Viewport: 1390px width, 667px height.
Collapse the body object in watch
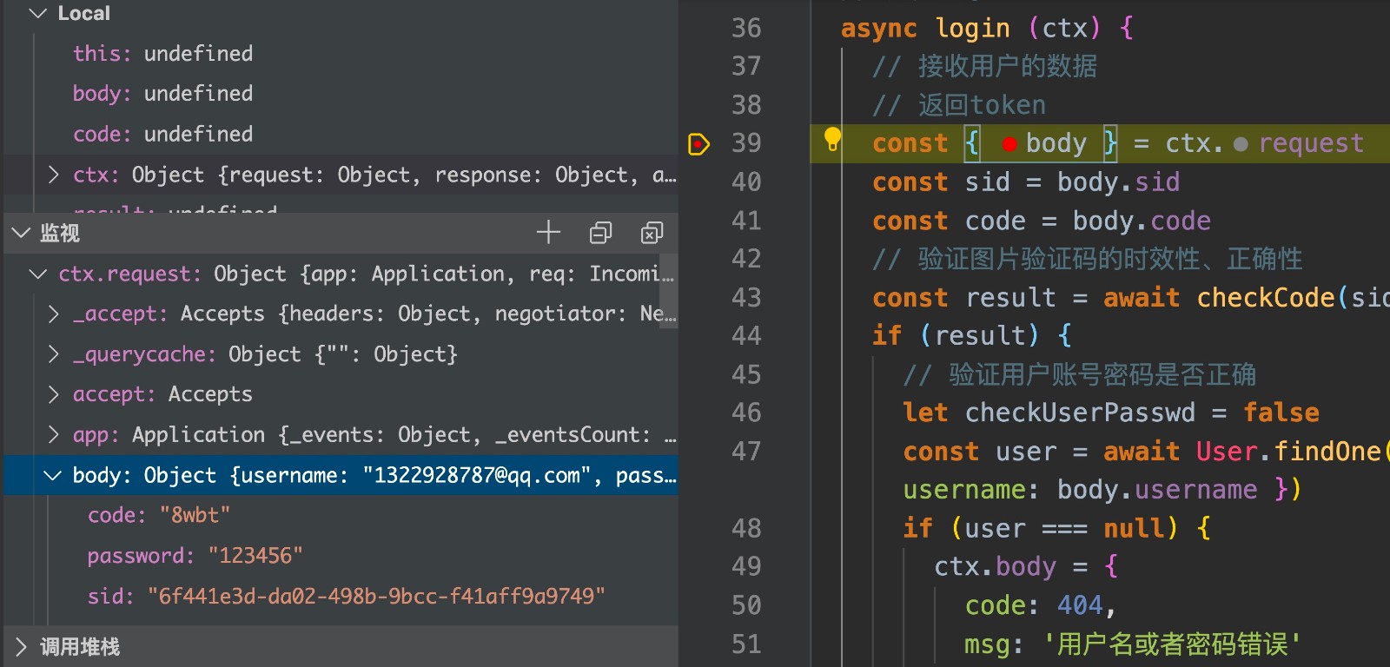click(x=53, y=476)
